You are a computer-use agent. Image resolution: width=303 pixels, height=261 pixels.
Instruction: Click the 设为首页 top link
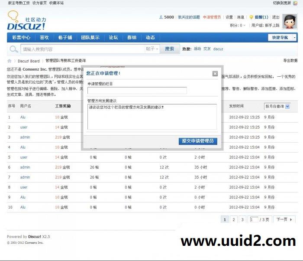point(39,3)
